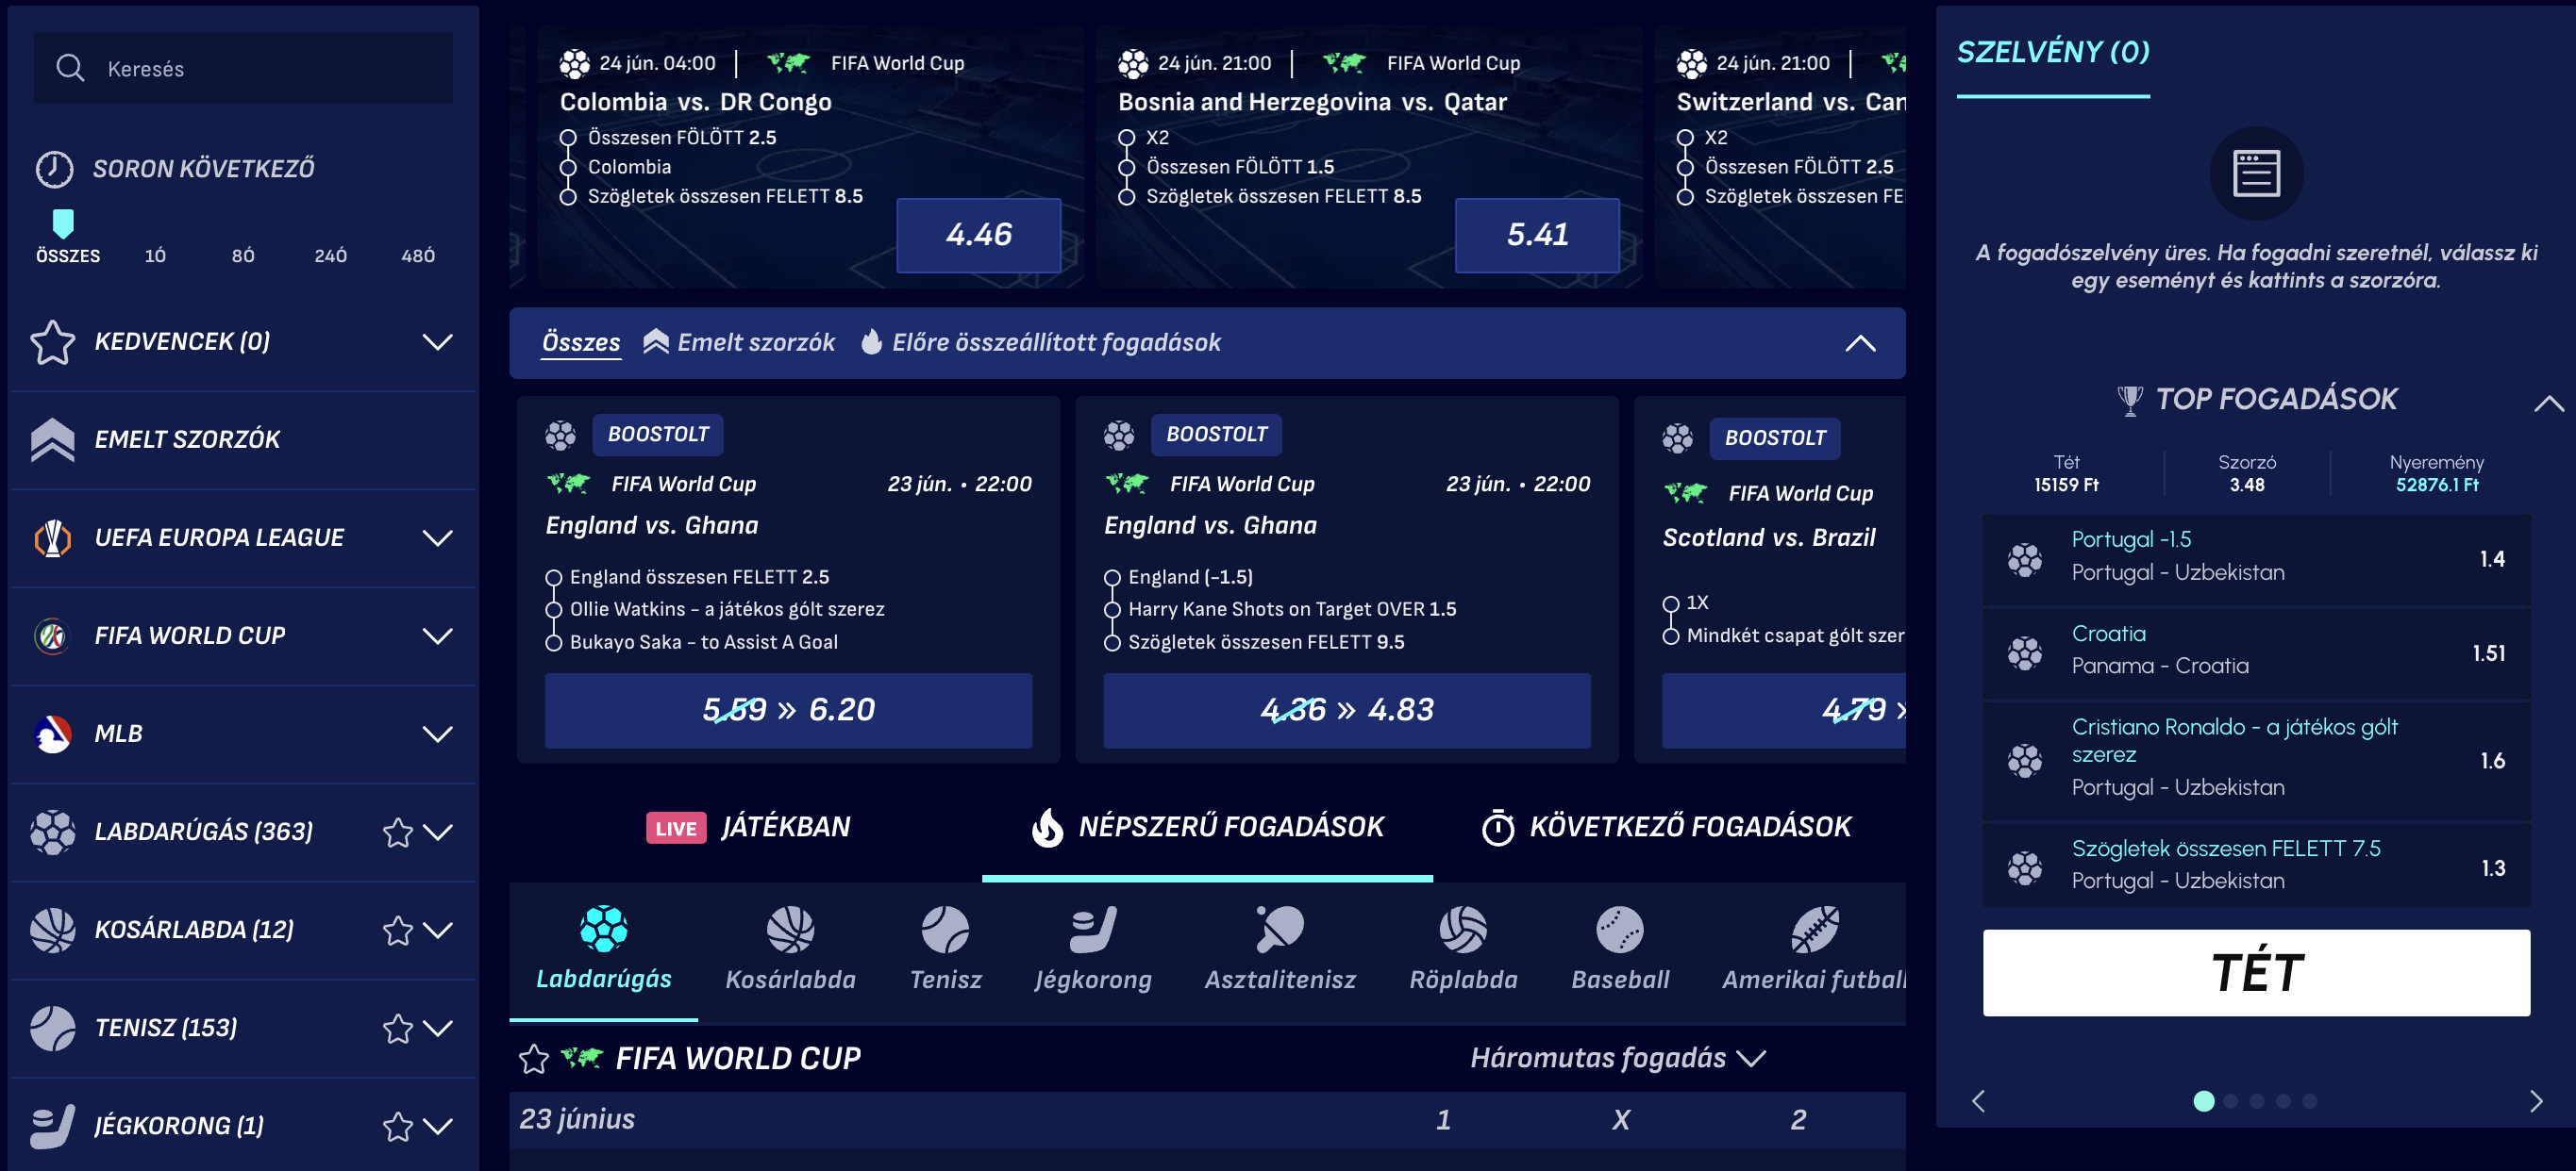The height and width of the screenshot is (1171, 2576).
Task: Select the second carousel dot
Action: tap(2231, 1101)
